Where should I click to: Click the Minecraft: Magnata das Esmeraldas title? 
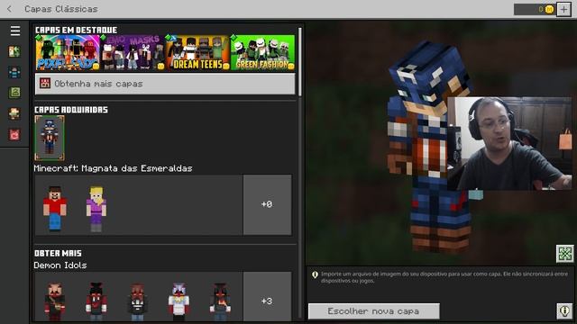(x=113, y=168)
